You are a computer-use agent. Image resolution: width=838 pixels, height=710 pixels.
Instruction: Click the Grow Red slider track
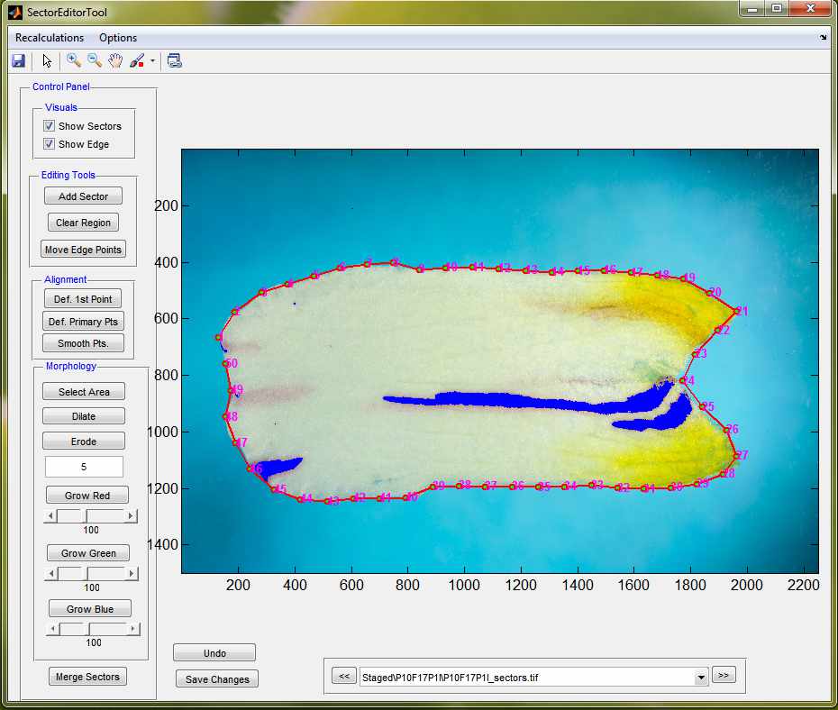(x=108, y=516)
